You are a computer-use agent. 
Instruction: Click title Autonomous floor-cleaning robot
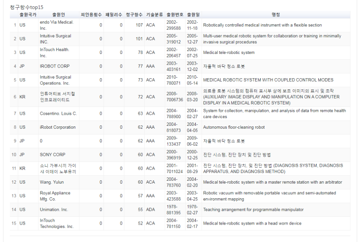click(234, 127)
